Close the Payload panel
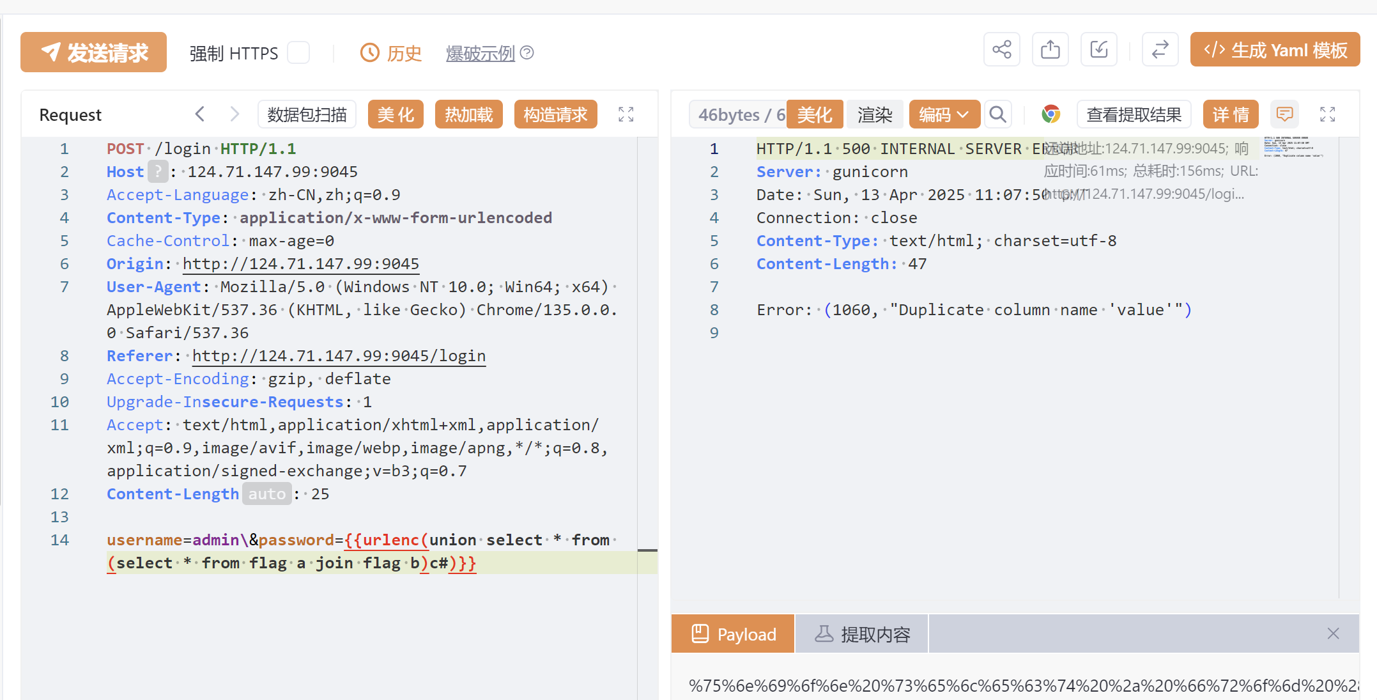 pos(1333,634)
